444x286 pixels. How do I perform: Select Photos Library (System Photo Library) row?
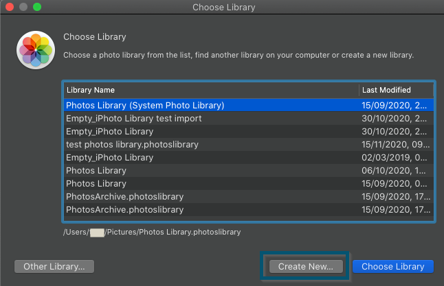(249, 106)
